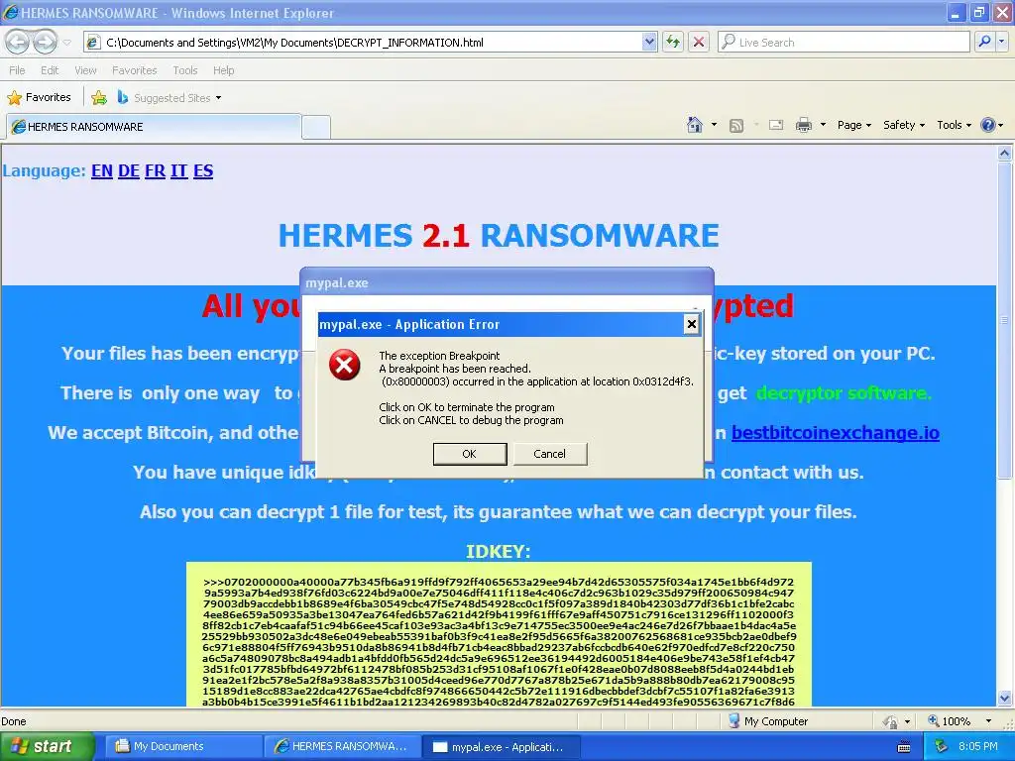The image size is (1015, 761).
Task: Click the IDKEY hex text block
Action: coord(499,635)
